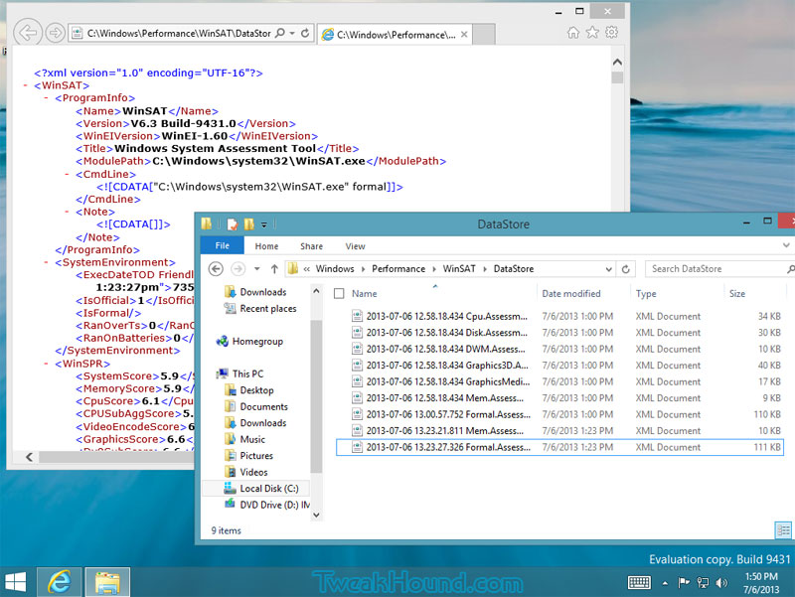Select the Disk.Assessment XML file
The image size is (795, 597).
tap(559, 333)
